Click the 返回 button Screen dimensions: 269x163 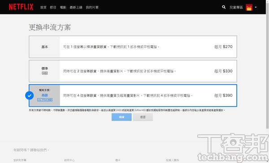click(143, 117)
